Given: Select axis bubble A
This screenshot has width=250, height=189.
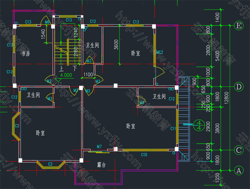Looking at the screenshot, I should pos(239,170).
